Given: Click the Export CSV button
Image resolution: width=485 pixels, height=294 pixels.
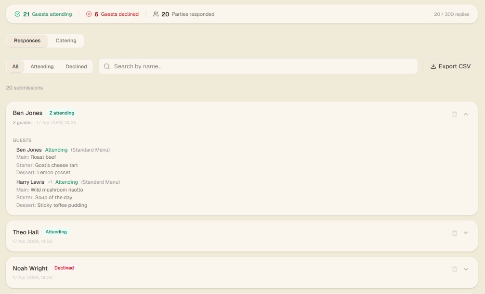Looking at the screenshot, I should tap(450, 66).
